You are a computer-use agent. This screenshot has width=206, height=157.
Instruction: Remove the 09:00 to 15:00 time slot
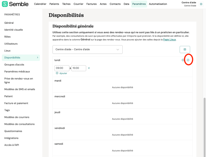click(89, 68)
